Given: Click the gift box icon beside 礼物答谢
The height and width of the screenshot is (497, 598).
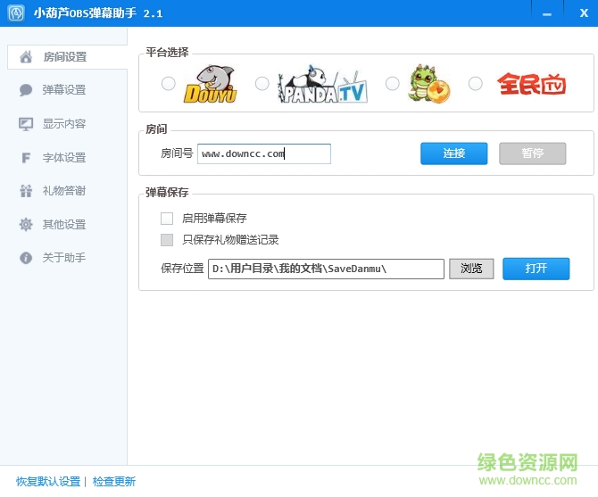Looking at the screenshot, I should pos(26,191).
